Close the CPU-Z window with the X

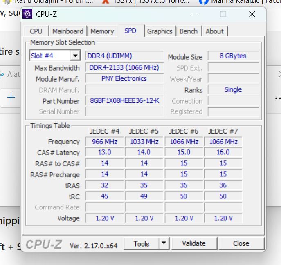click(x=252, y=14)
